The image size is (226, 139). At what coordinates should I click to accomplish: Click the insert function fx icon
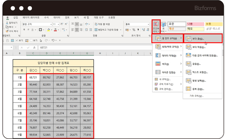tap(34, 47)
